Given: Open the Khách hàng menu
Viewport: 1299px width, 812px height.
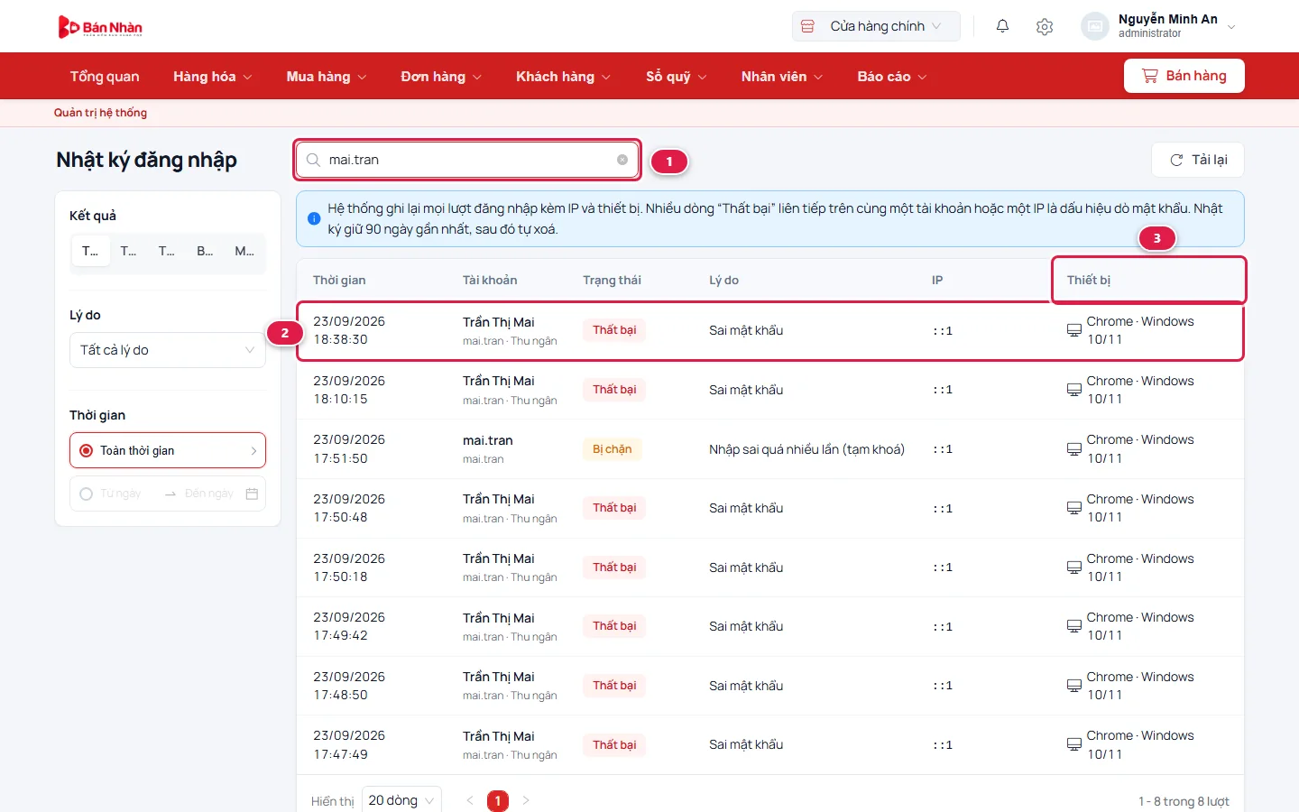Looking at the screenshot, I should click(563, 77).
